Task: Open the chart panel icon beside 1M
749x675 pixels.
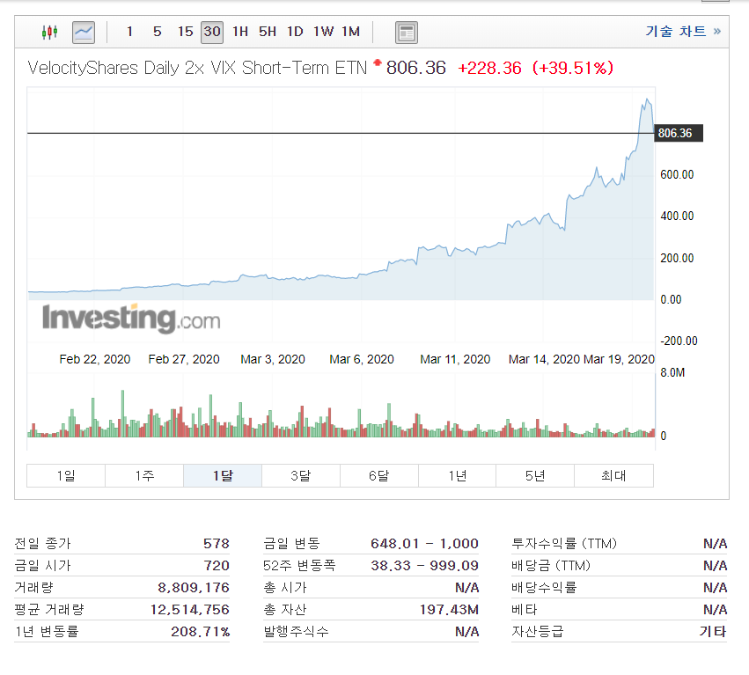Action: (x=406, y=32)
